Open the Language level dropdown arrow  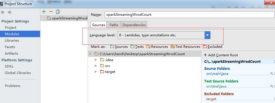pyautogui.click(x=207, y=35)
